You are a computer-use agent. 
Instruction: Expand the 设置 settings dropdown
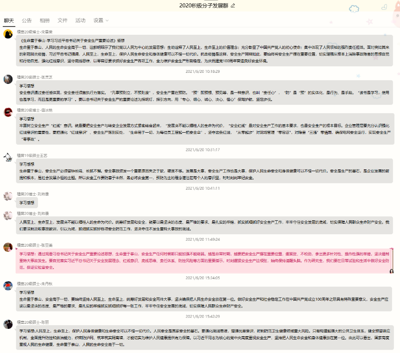(x=101, y=20)
